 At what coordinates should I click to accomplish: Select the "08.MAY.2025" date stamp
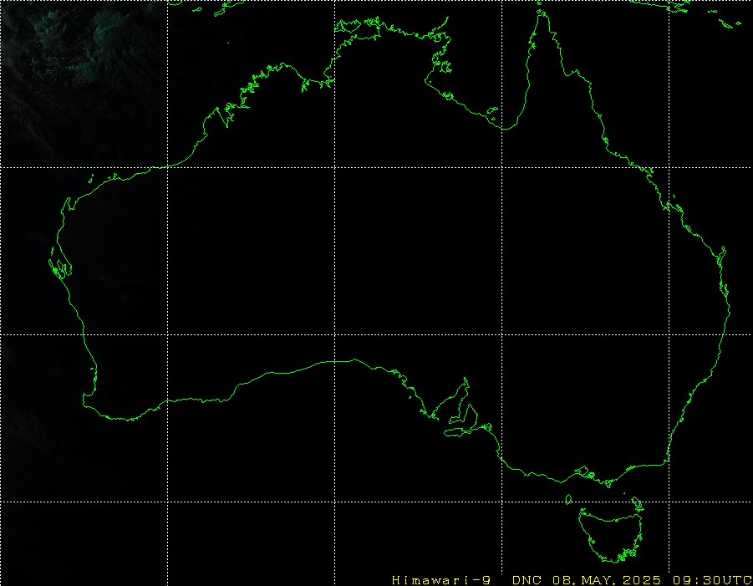click(607, 580)
